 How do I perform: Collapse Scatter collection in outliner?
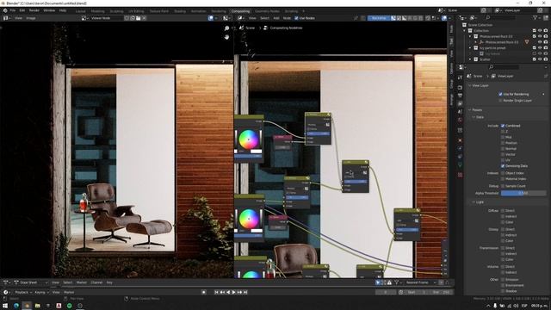click(470, 59)
